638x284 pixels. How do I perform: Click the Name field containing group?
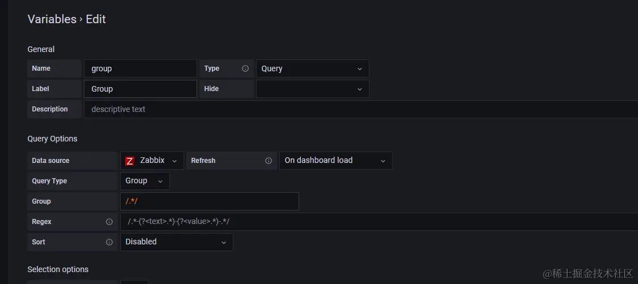(140, 68)
